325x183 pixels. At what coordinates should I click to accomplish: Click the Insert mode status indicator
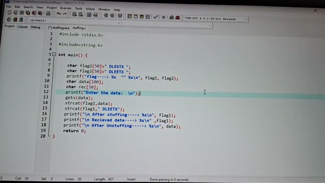pyautogui.click(x=131, y=179)
